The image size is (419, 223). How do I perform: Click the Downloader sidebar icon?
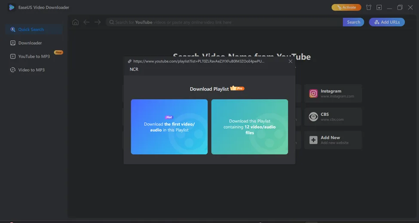[x=12, y=43]
